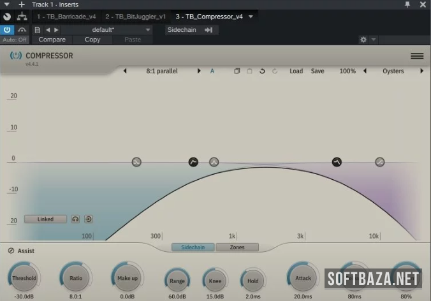431x301 pixels.
Task: Click the sidechain input icon beside Linked
Action: tap(88, 219)
